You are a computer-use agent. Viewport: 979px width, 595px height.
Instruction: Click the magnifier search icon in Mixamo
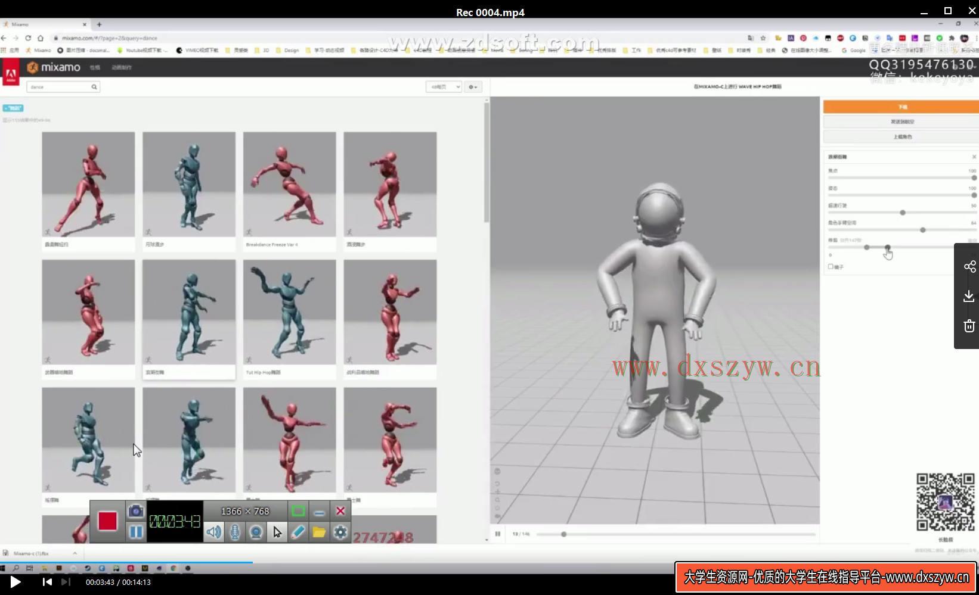94,87
